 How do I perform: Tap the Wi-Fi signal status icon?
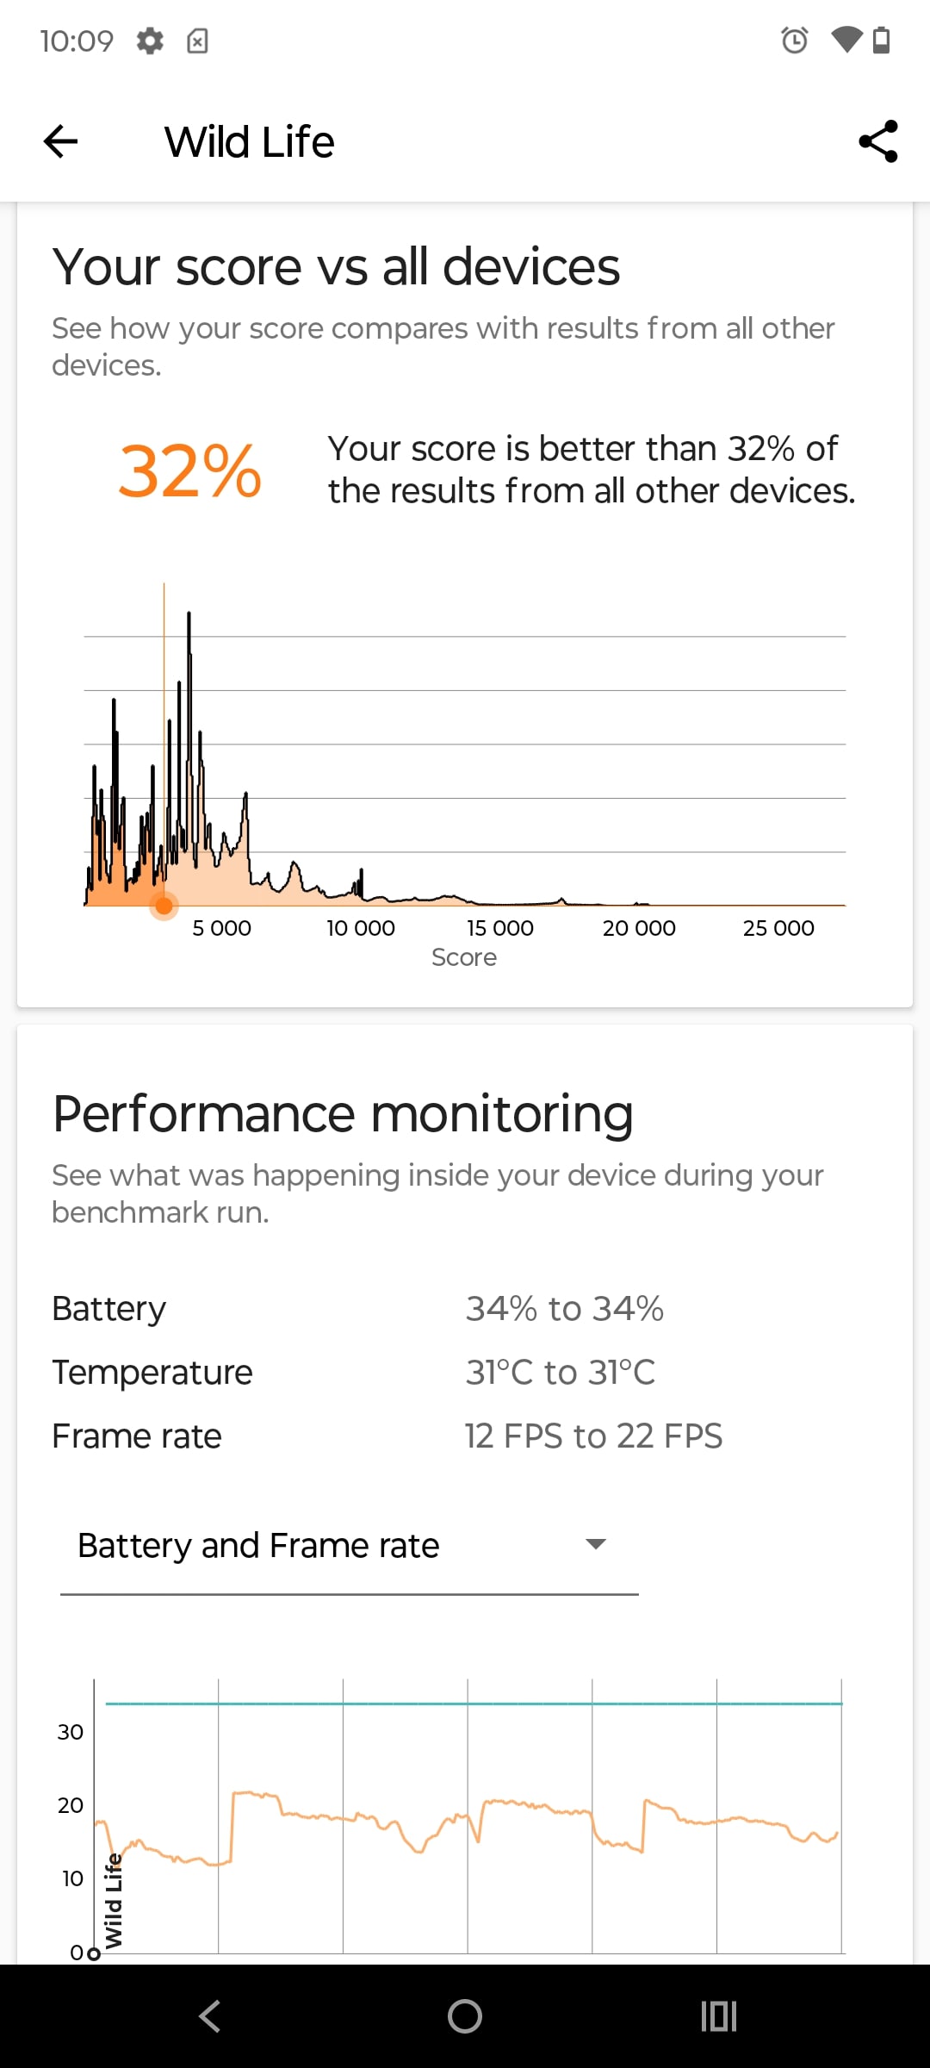(x=846, y=40)
